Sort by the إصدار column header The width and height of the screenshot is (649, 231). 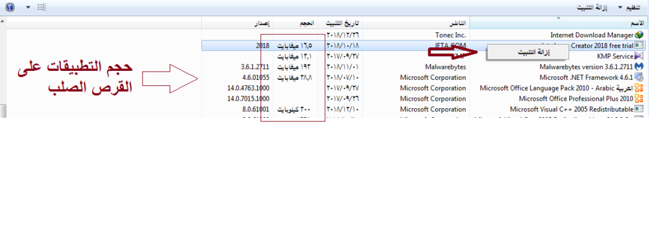238,23
